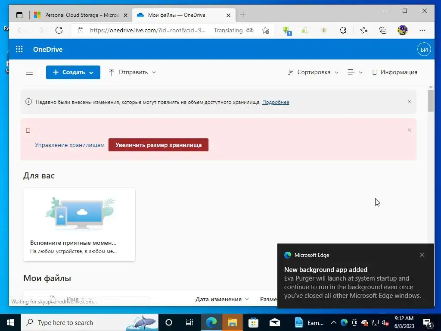Open the Сортировка sort dropdown
Viewport: 441px width, 331px height.
click(x=313, y=72)
